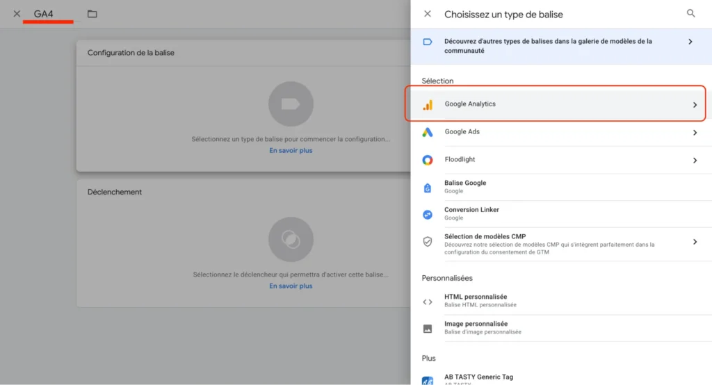This screenshot has width=712, height=385.
Task: Choose the Conversion Linker tag
Action: coord(561,213)
